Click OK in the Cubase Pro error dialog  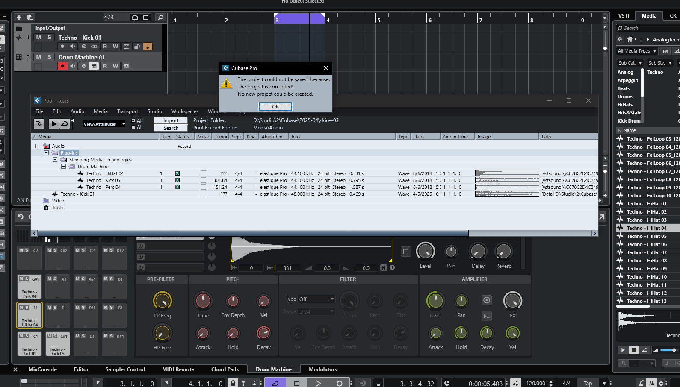(275, 107)
